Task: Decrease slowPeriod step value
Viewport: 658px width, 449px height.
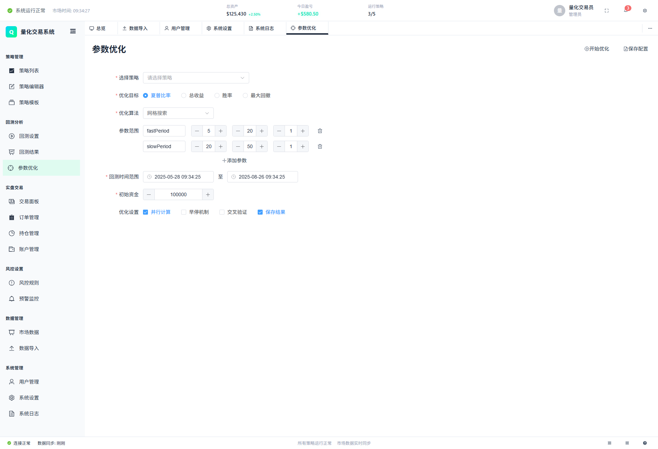Action: pyautogui.click(x=279, y=146)
